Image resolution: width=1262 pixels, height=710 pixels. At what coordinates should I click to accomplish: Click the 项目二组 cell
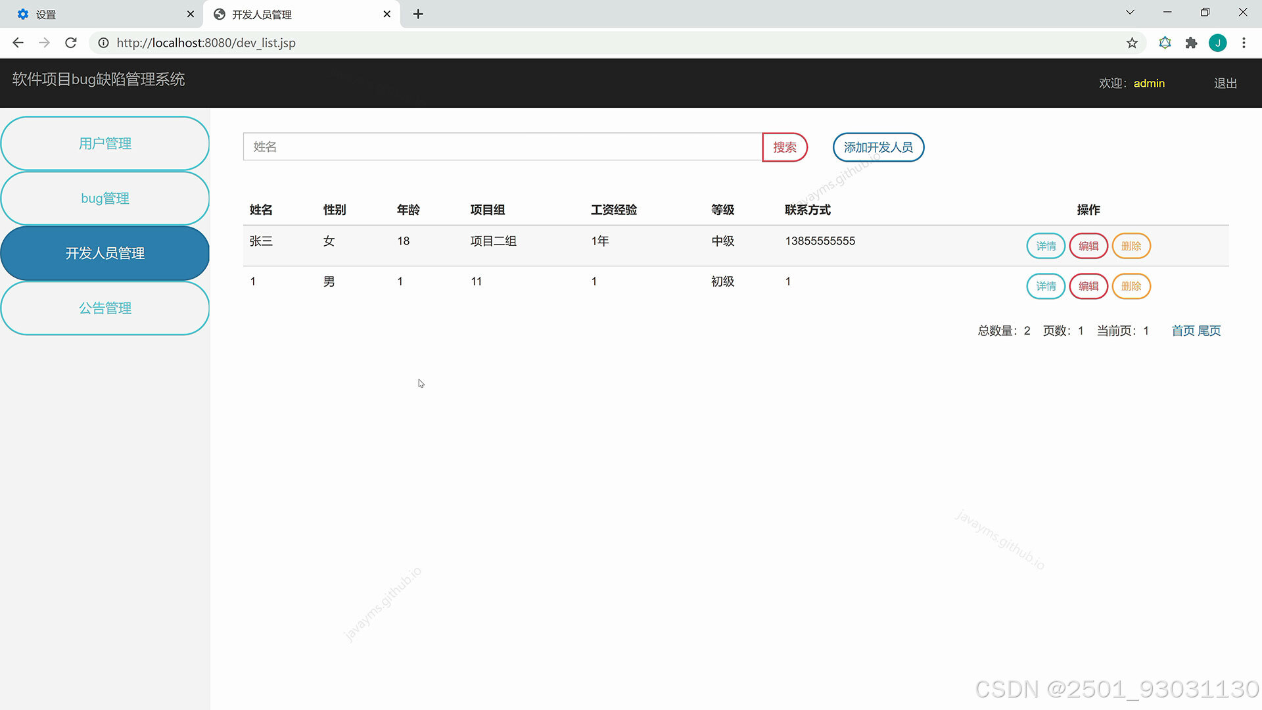tap(494, 241)
